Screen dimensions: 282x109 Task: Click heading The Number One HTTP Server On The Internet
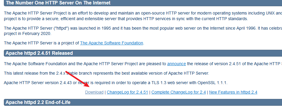pyautogui.click(x=58, y=3)
